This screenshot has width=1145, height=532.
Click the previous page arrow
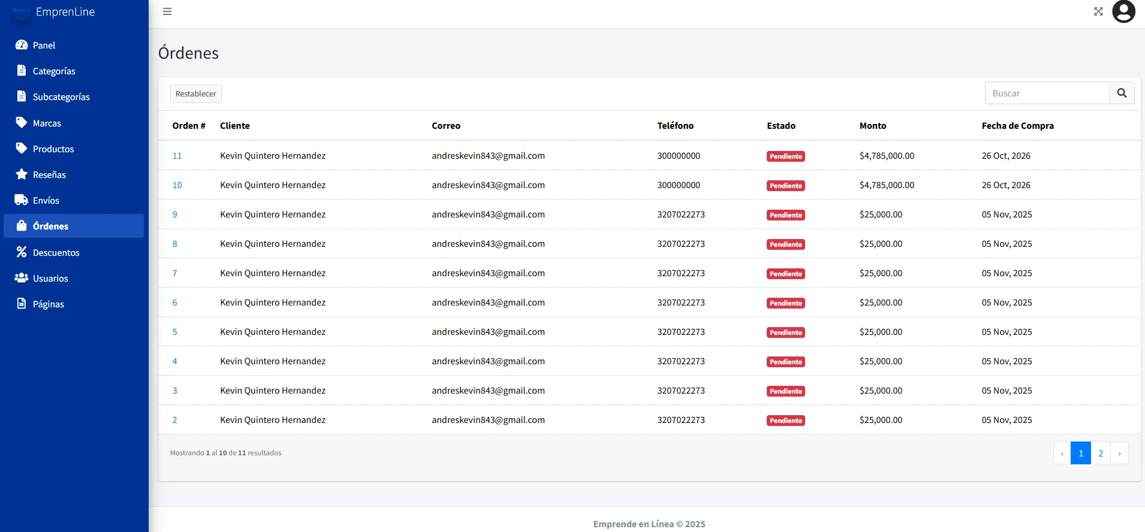tap(1062, 453)
